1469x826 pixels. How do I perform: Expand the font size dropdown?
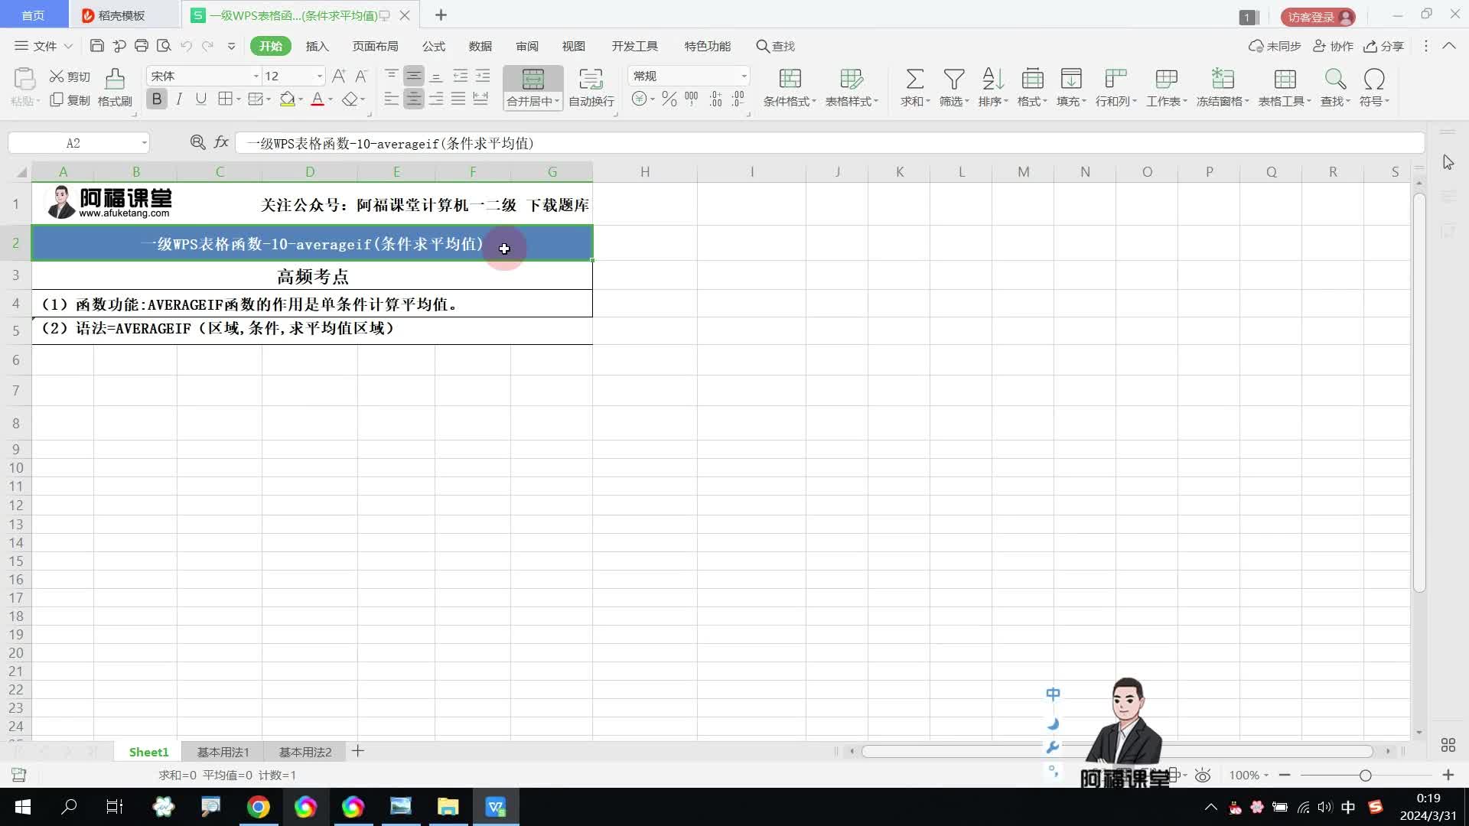pyautogui.click(x=319, y=76)
